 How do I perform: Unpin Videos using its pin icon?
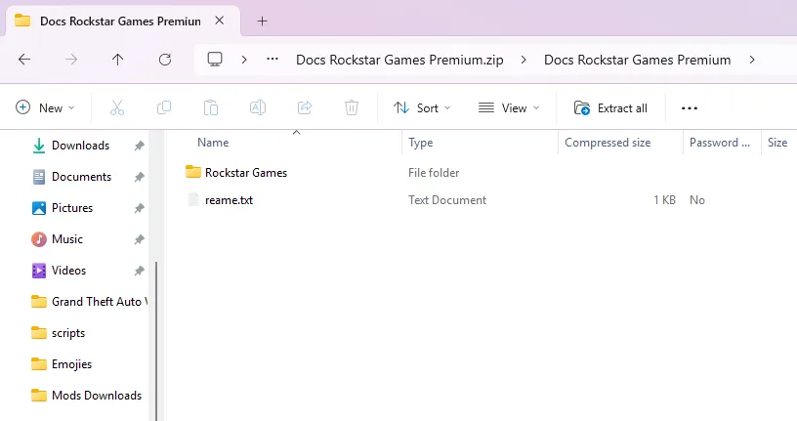click(139, 271)
